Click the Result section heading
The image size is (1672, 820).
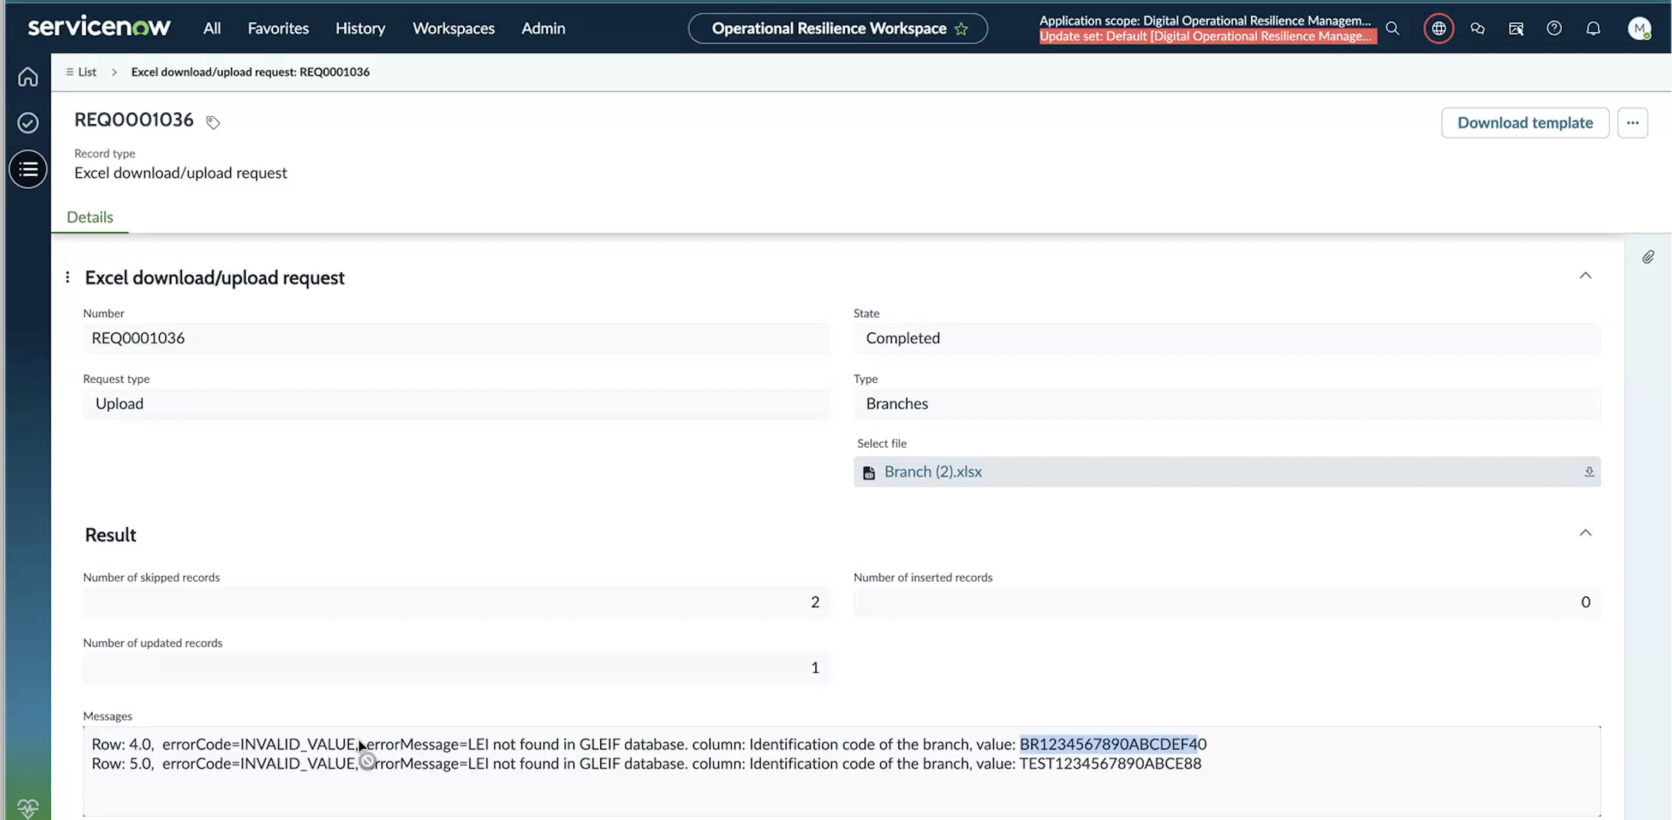tap(110, 534)
